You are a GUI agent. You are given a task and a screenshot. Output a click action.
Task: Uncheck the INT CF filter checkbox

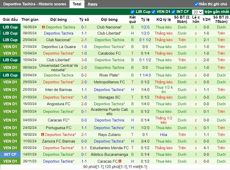tap(173, 12)
